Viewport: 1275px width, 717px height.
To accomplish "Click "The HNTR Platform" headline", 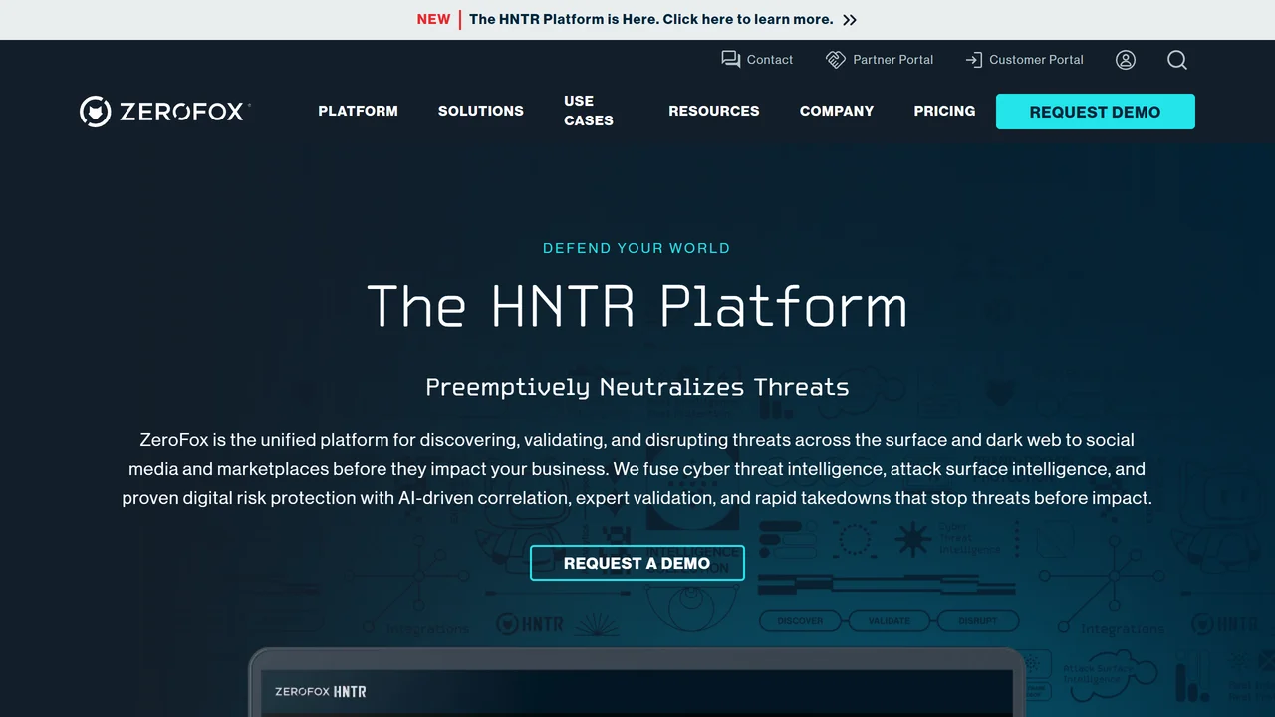I will pyautogui.click(x=637, y=306).
